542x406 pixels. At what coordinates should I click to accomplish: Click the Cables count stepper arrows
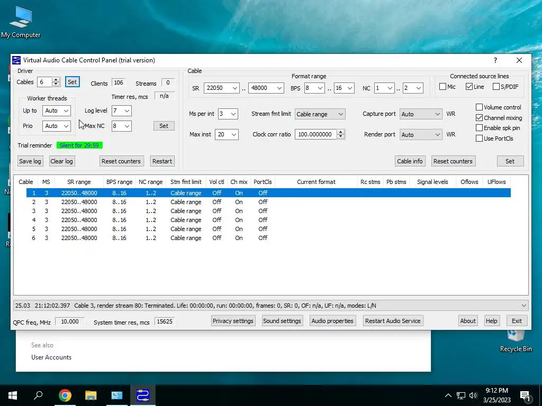(56, 82)
